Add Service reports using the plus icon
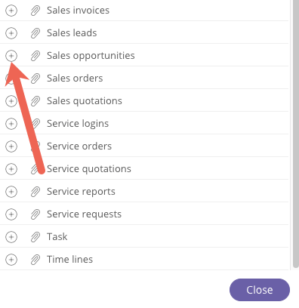 point(11,192)
